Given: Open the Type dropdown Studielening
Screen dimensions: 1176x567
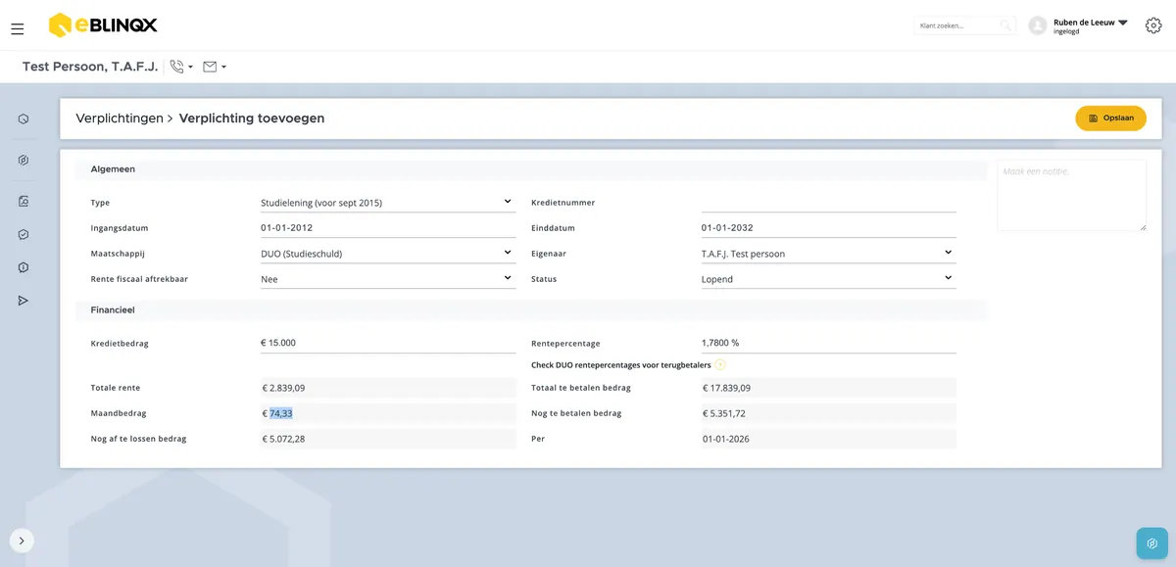Looking at the screenshot, I should [388, 203].
